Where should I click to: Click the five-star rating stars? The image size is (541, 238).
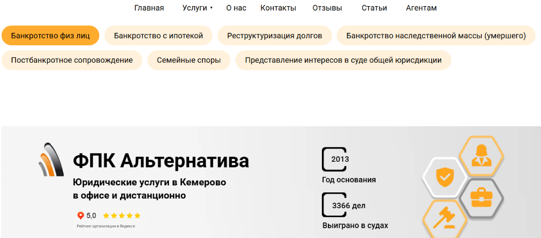point(122,216)
